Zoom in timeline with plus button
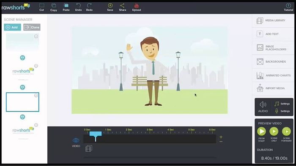Screen dimensions: 296x166 pos(221,137)
